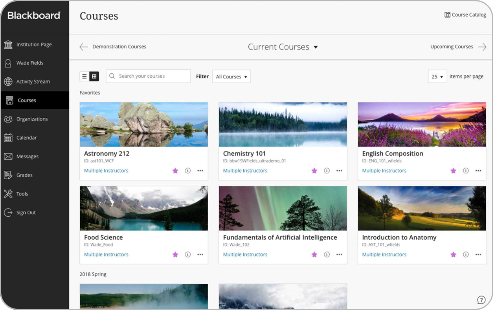Open the Chemistry 101 course title

coord(244,153)
